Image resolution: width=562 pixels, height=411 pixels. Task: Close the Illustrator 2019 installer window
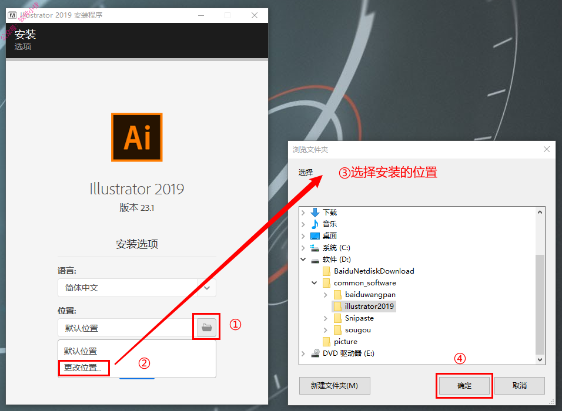tap(255, 15)
